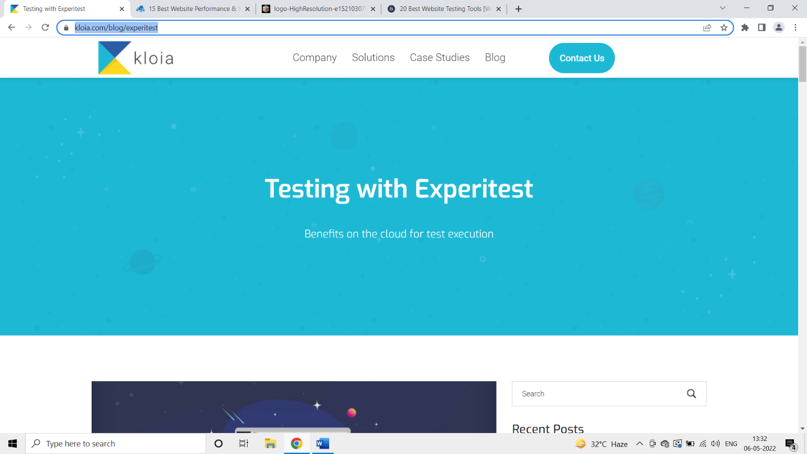
Task: Open Chrome side panel icon
Action: [761, 28]
